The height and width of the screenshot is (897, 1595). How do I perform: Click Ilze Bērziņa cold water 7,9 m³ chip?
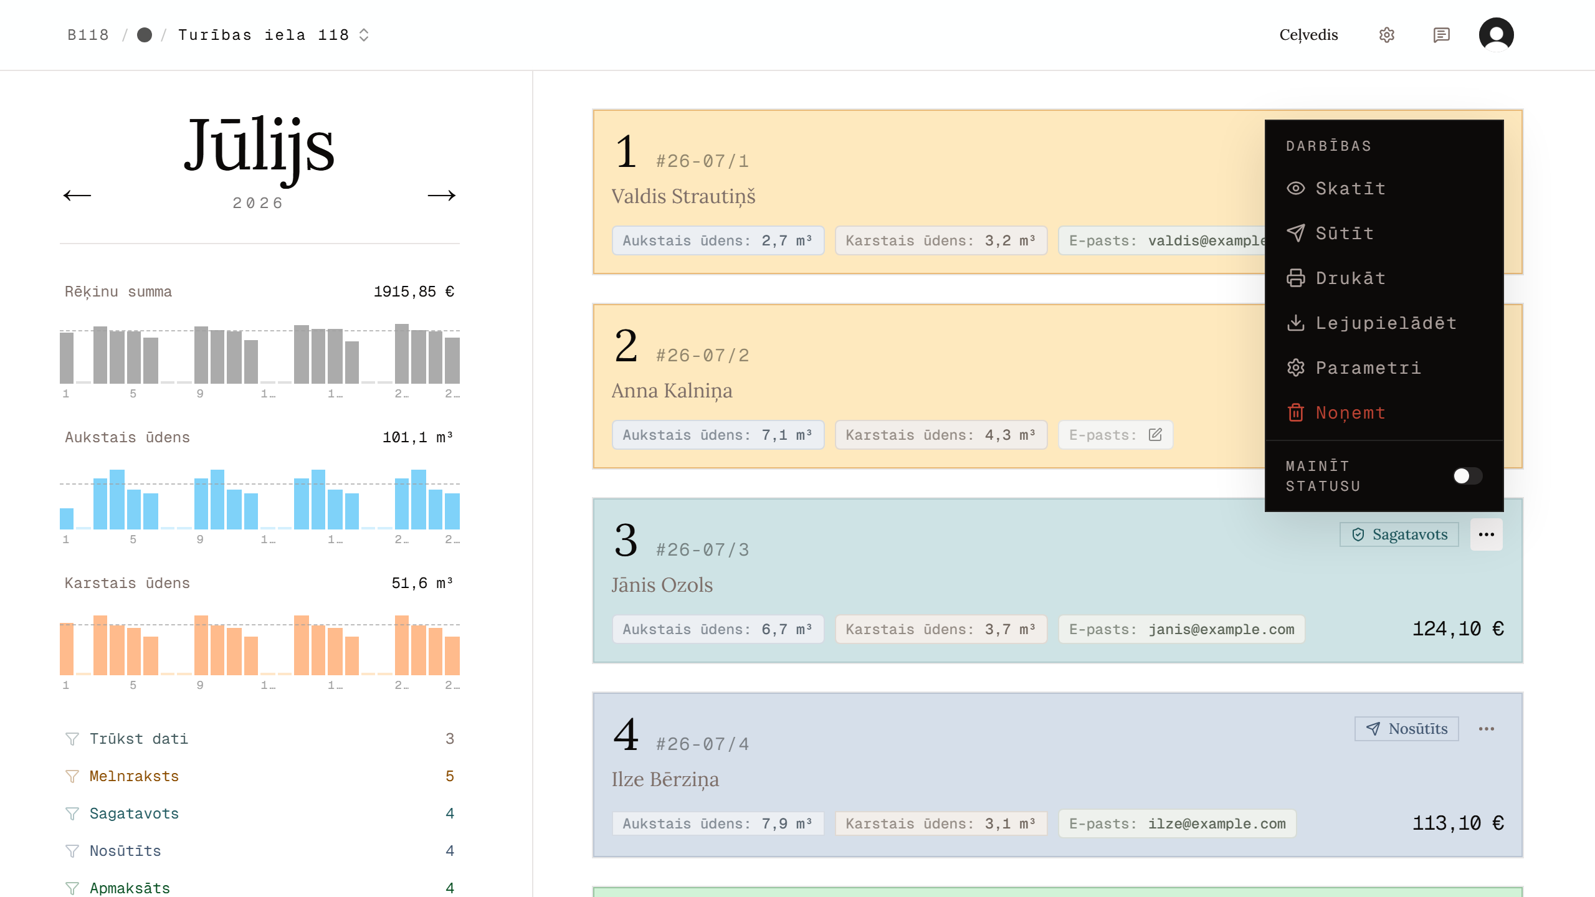coord(718,823)
